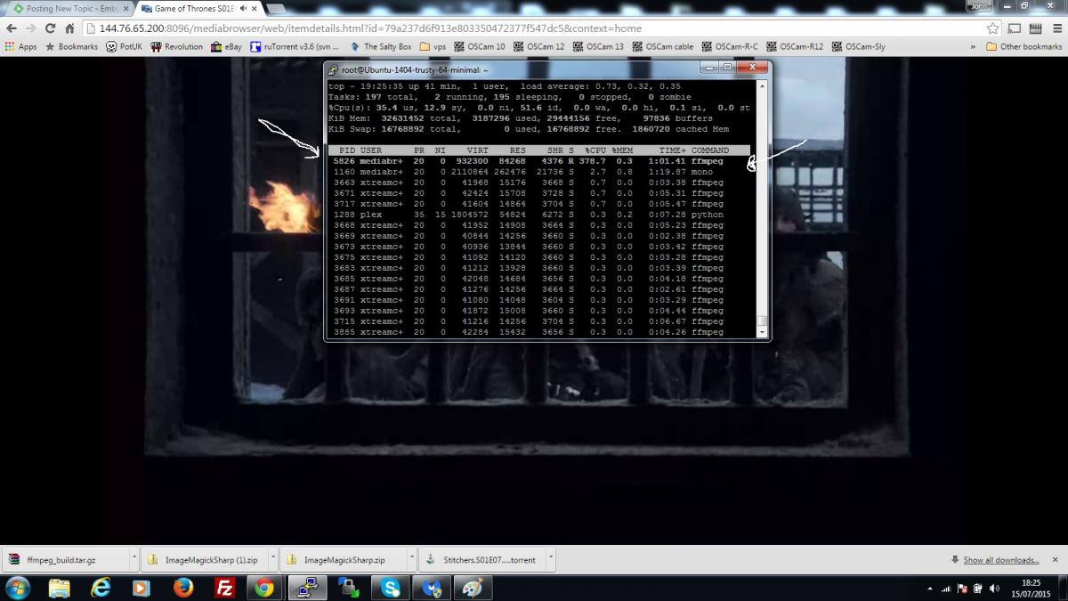Viewport: 1068px width, 601px height.
Task: Switch to Chrome in the taskbar
Action: pos(264,588)
